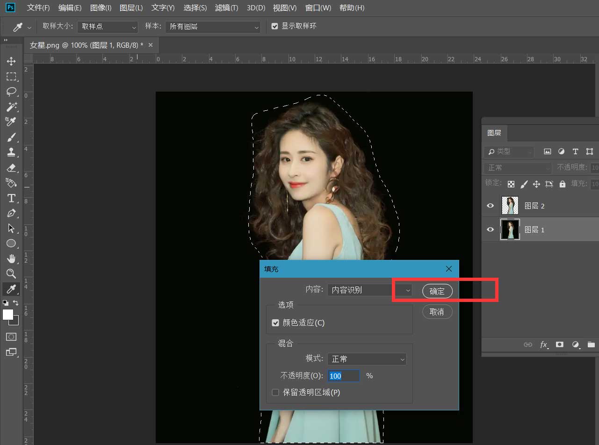This screenshot has width=599, height=445.
Task: Open the 选择(S) menu
Action: (195, 8)
